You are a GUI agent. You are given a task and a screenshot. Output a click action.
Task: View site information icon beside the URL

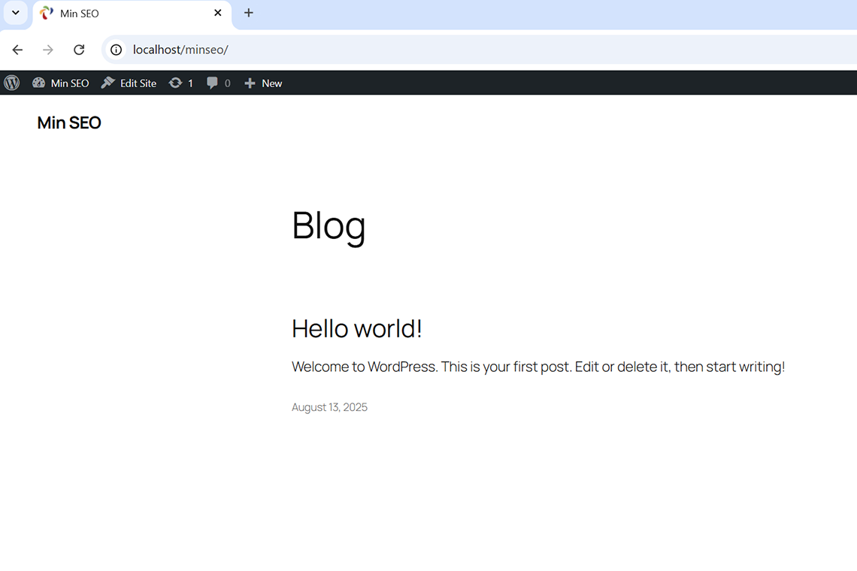coord(116,50)
